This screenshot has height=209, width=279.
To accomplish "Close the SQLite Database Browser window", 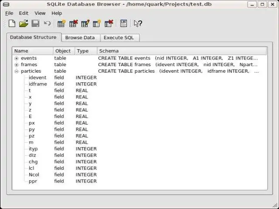I will pos(272,4).
